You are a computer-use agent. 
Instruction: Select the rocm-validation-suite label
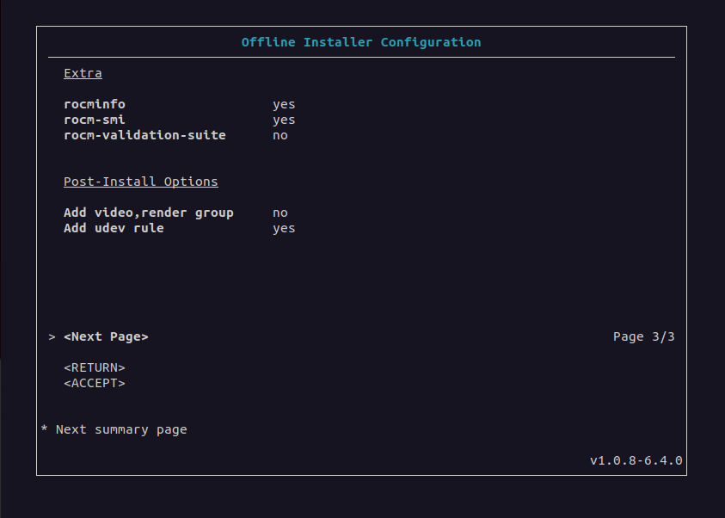tap(144, 135)
